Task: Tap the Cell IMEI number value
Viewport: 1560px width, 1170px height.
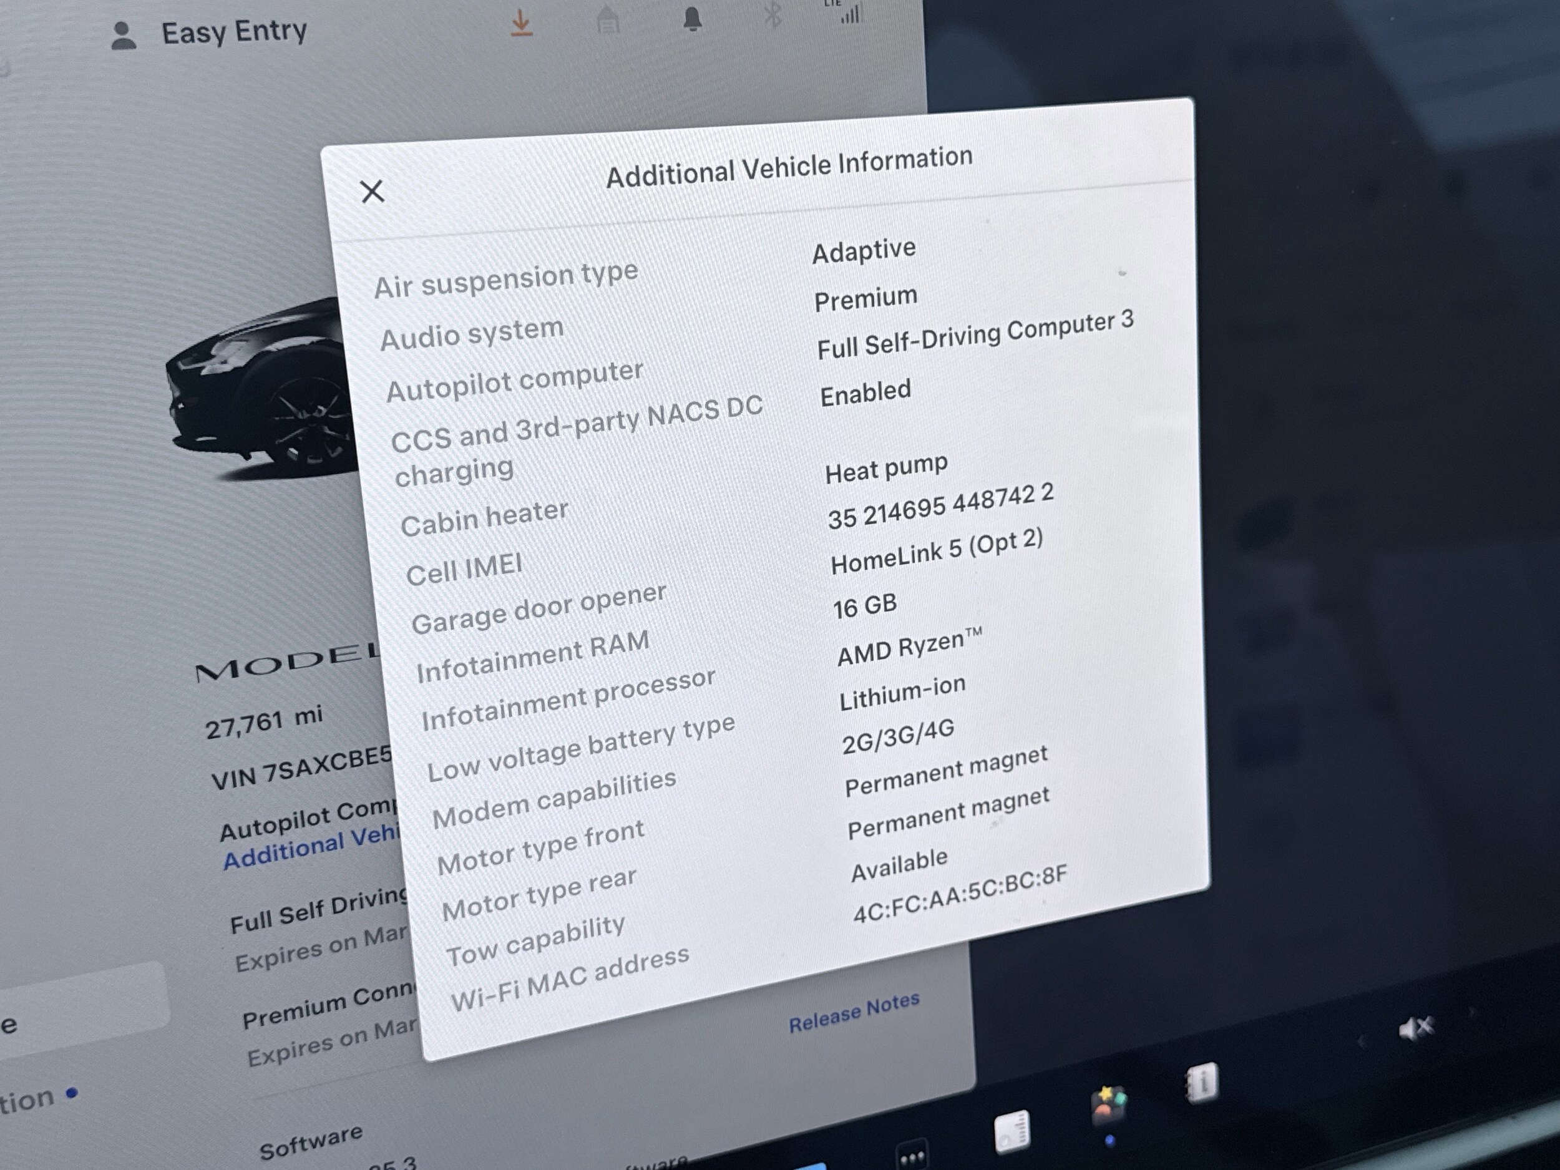Action: 940,505
